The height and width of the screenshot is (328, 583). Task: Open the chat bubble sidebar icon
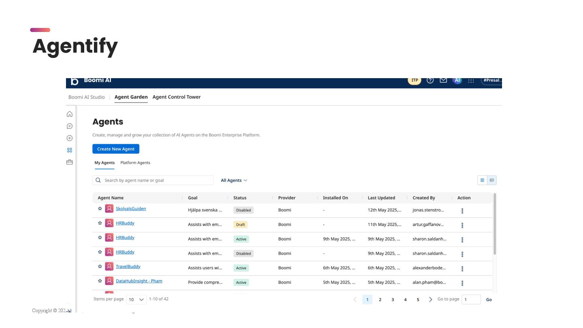[70, 126]
